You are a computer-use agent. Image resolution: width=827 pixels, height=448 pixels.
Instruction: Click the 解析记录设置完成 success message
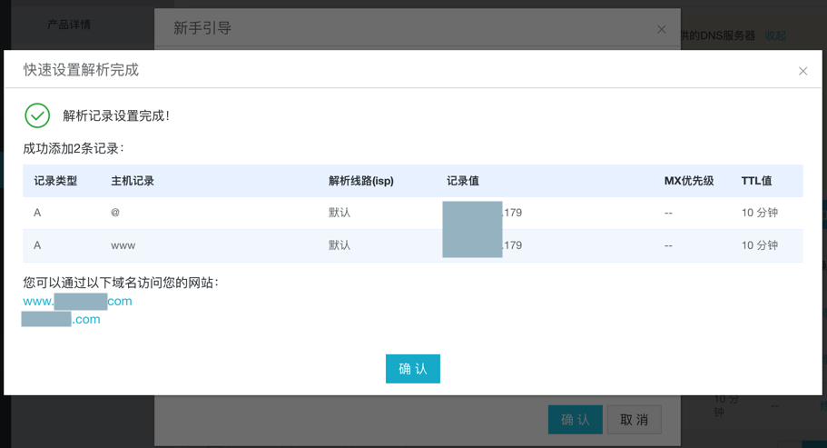pos(116,115)
